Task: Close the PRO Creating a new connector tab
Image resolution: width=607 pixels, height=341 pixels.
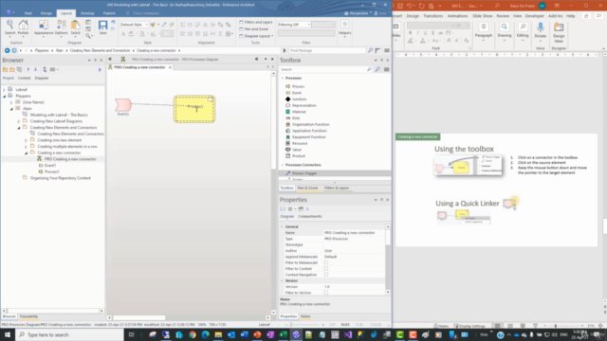Action: pyautogui.click(x=170, y=67)
